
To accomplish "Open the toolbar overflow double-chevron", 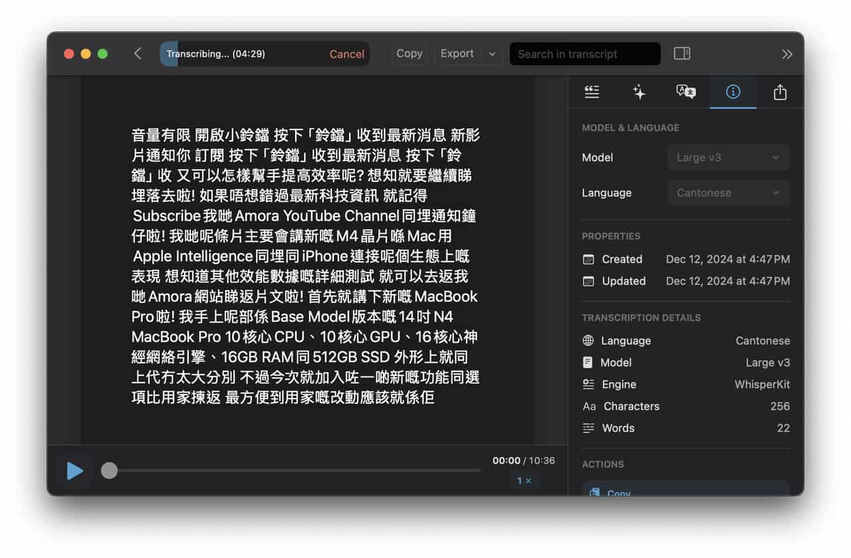I will click(787, 54).
